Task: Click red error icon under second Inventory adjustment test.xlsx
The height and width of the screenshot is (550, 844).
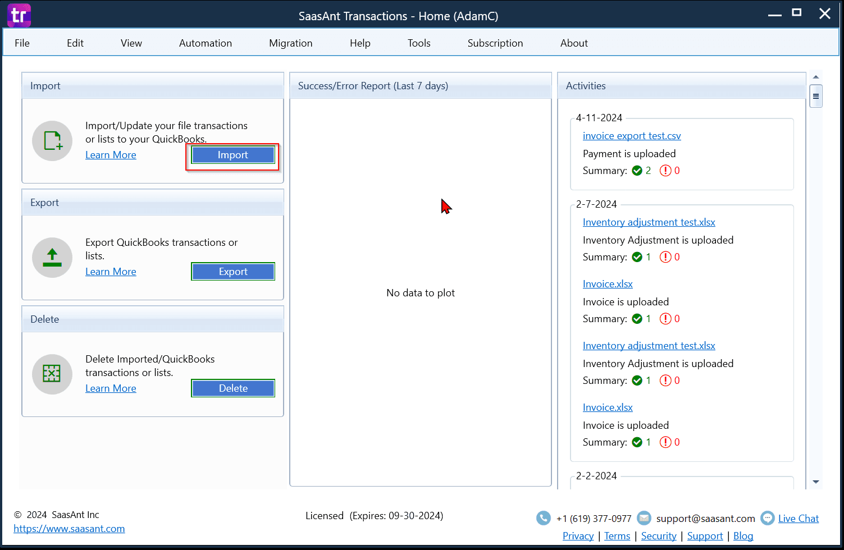Action: 665,381
